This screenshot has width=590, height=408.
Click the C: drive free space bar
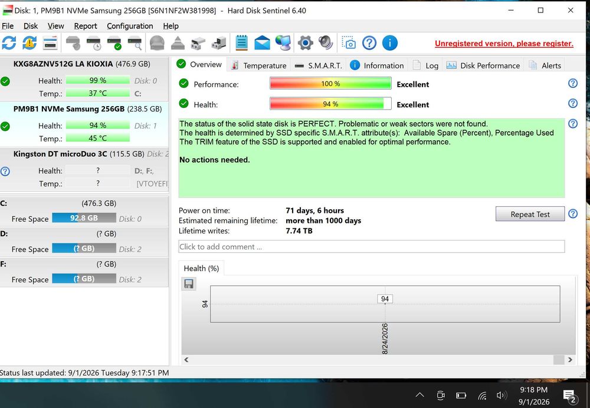(84, 218)
